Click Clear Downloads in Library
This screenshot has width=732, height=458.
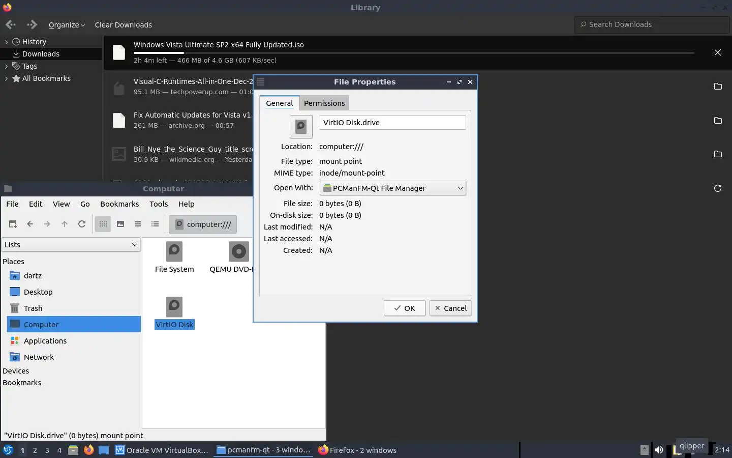click(x=123, y=25)
